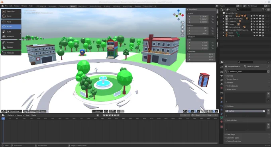The image size is (271, 147).
Task: Jump to the timeline start frame
Action: [104, 115]
